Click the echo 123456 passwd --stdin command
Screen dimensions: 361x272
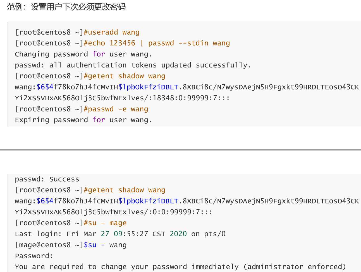tap(157, 43)
